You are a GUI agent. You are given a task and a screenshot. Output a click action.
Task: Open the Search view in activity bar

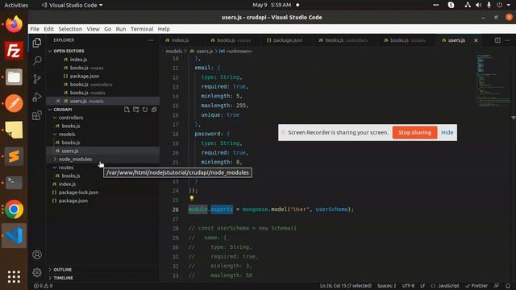37,60
